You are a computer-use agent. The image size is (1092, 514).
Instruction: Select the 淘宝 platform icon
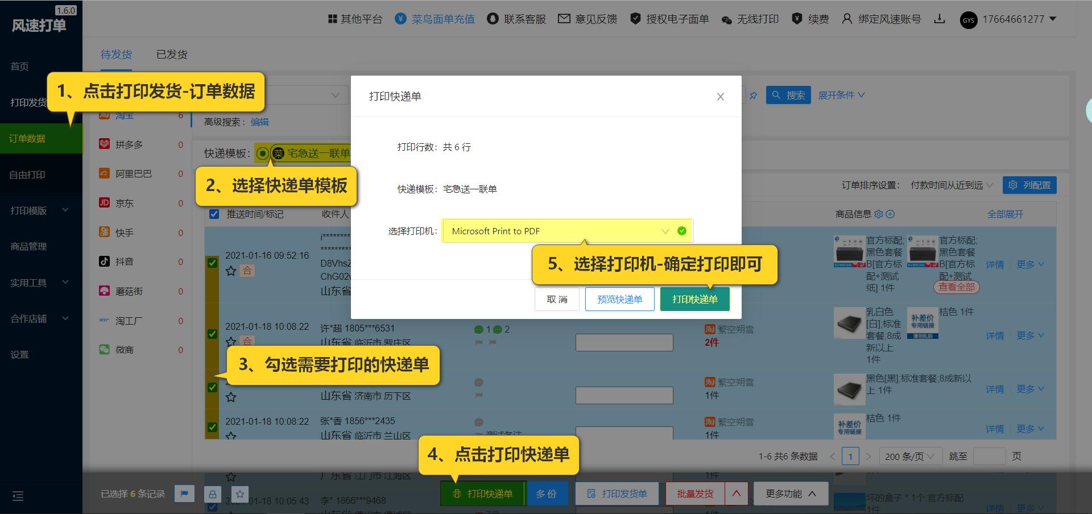click(x=105, y=115)
